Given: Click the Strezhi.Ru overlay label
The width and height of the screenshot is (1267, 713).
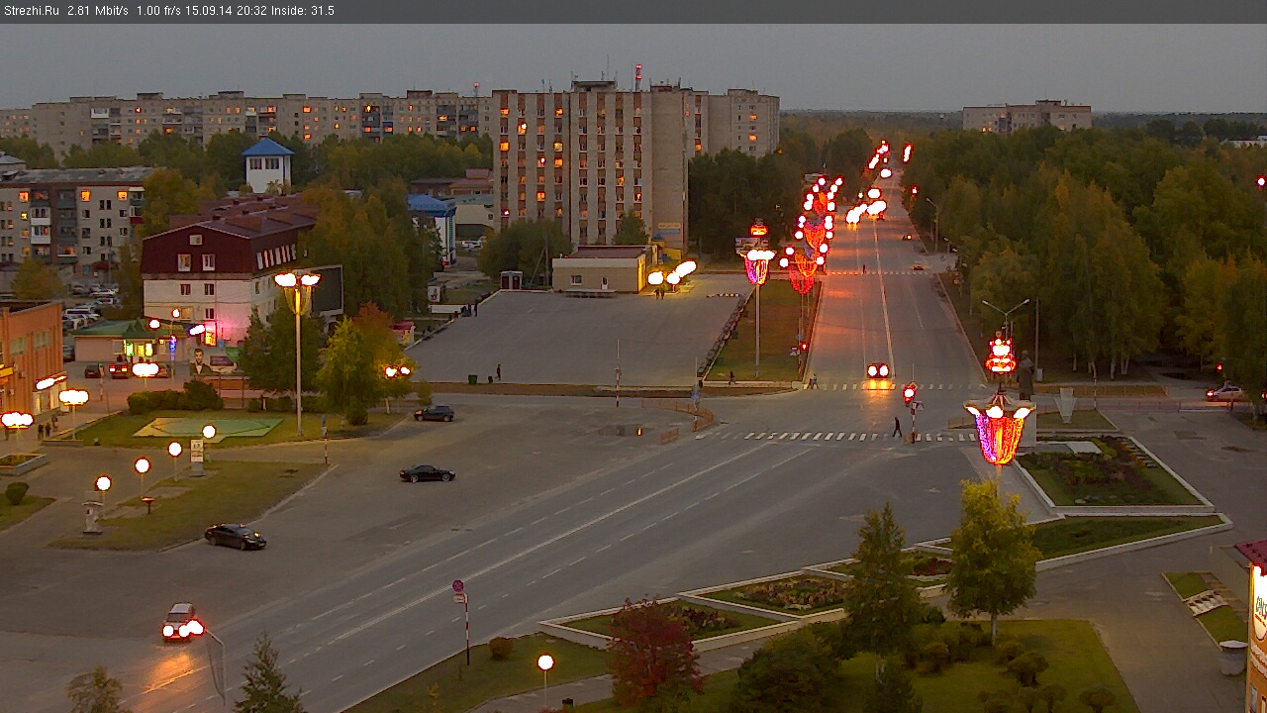Looking at the screenshot, I should pos(32,11).
